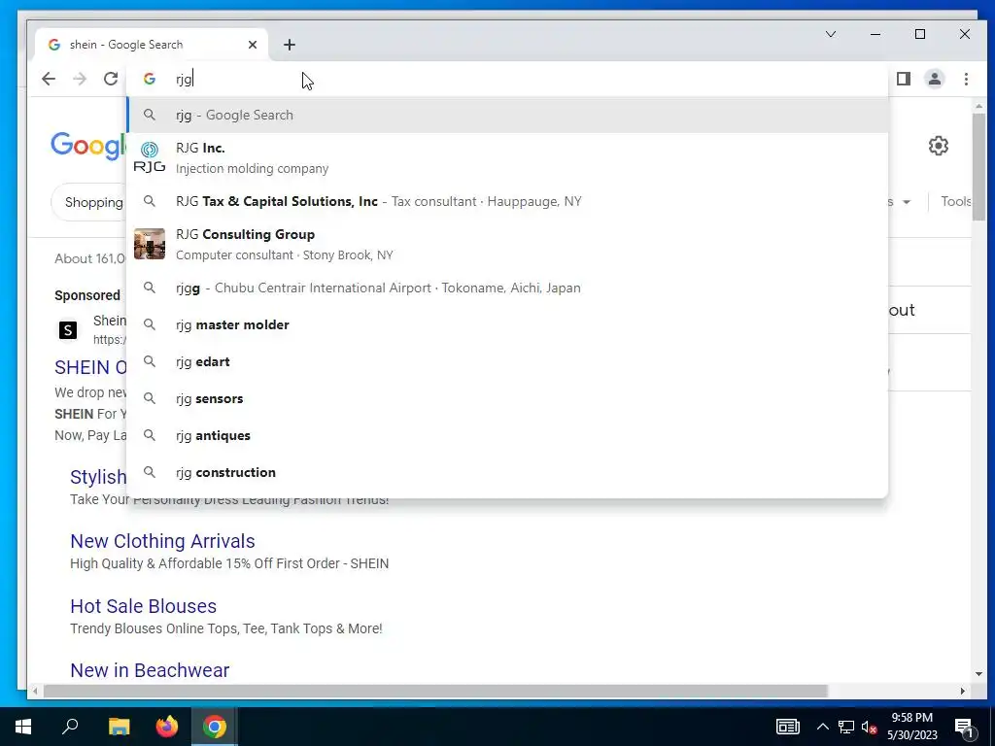Open Chrome's three-dot menu

click(966, 79)
